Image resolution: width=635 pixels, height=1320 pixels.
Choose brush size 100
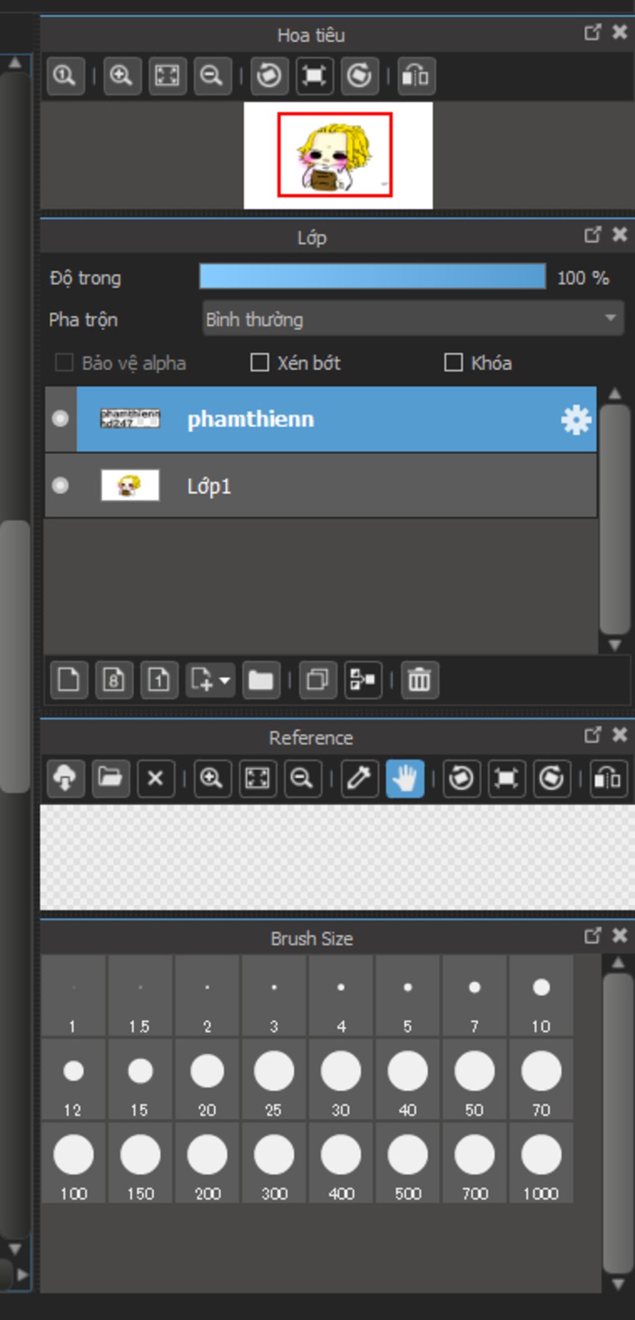click(73, 1163)
